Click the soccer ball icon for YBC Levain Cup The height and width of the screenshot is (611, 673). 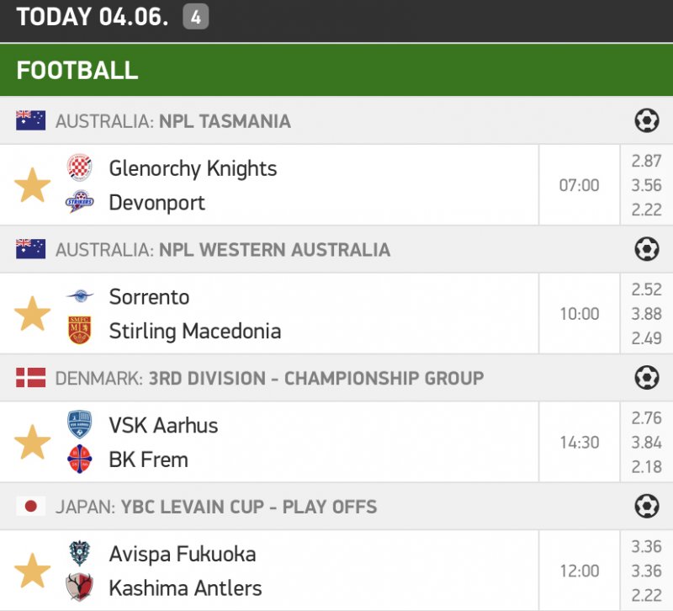pyautogui.click(x=646, y=507)
